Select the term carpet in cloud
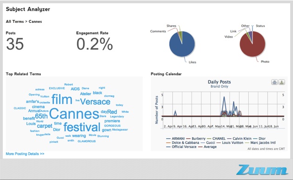The height and width of the screenshot is (180, 293). [45, 126]
